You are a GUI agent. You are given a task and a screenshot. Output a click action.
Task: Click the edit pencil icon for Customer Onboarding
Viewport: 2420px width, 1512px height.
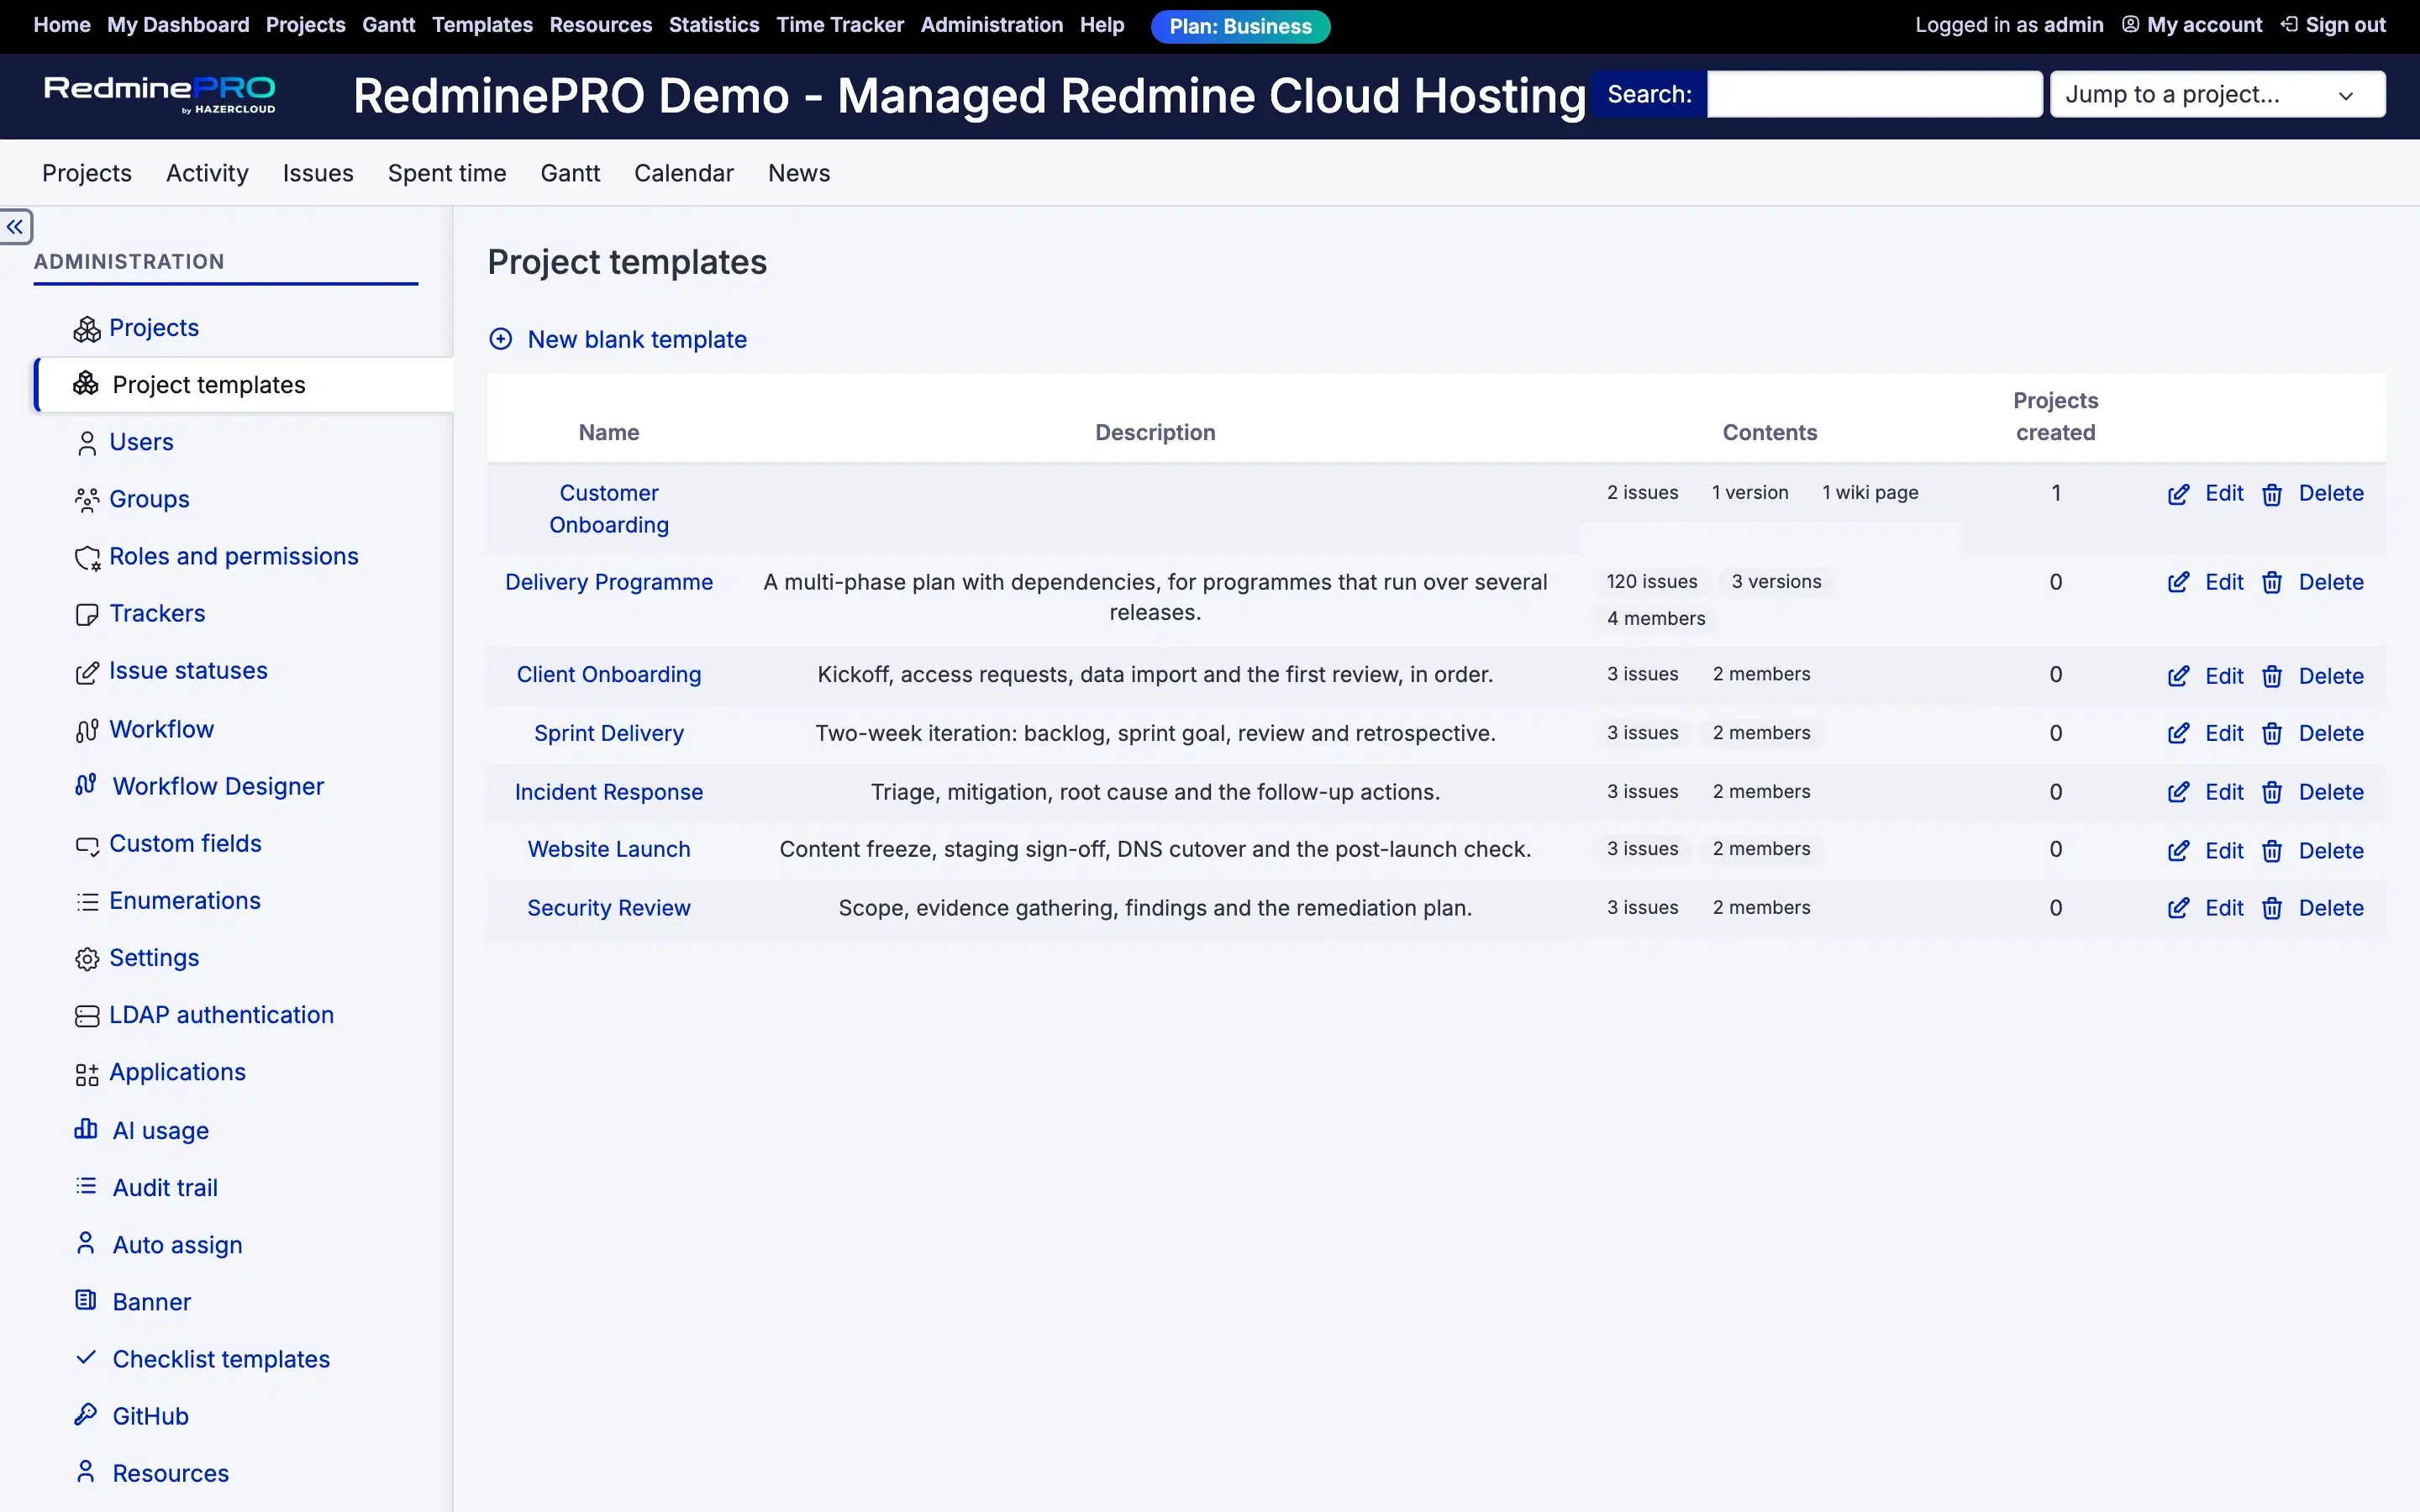[2178, 494]
